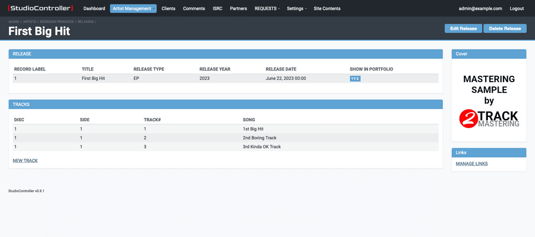Click the StudioController logo
The width and height of the screenshot is (535, 237).
tap(40, 9)
